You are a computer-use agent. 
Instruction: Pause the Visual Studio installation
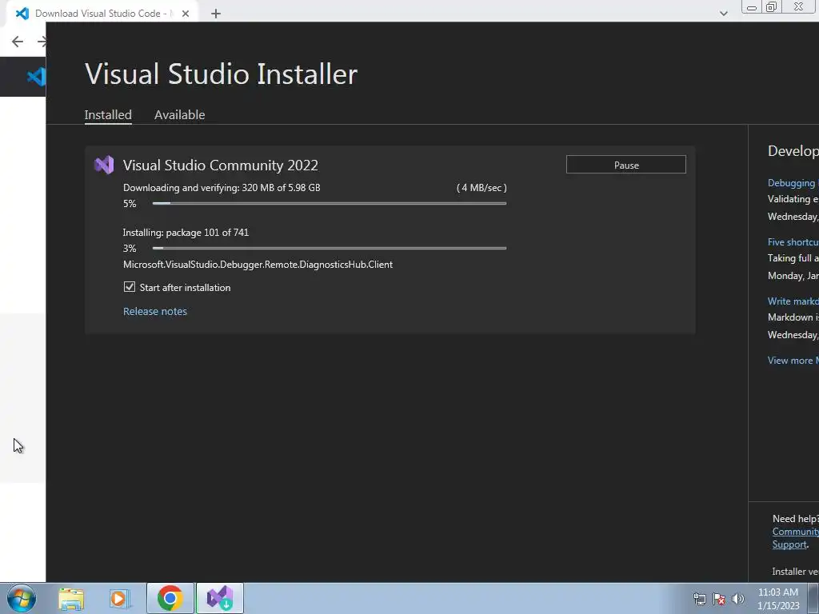(x=625, y=165)
